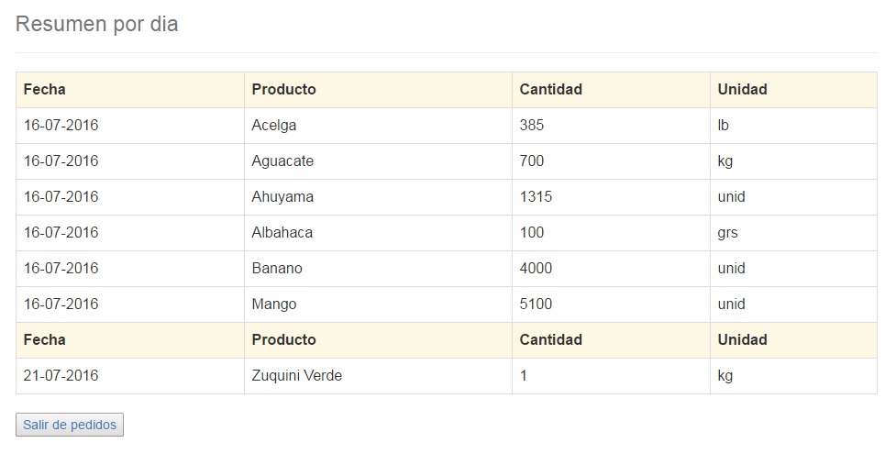Click the quantity 5100 cell
885x476 pixels.
tap(612, 304)
